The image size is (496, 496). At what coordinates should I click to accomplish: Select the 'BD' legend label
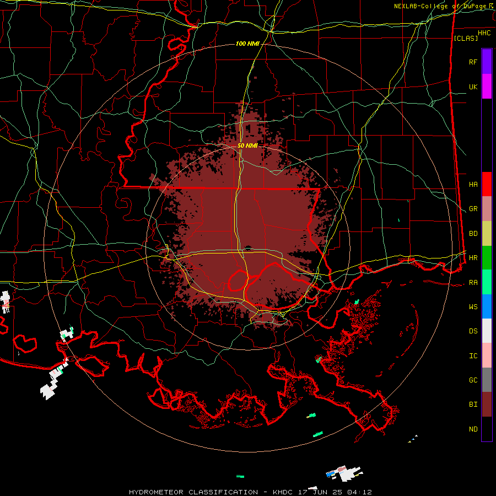point(473,234)
